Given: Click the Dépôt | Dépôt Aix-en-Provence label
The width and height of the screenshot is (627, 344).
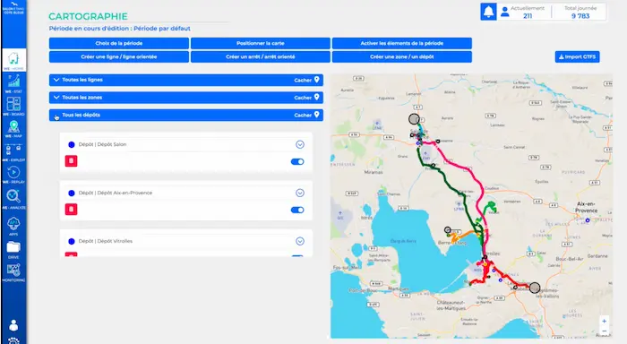Looking at the screenshot, I should [x=116, y=193].
